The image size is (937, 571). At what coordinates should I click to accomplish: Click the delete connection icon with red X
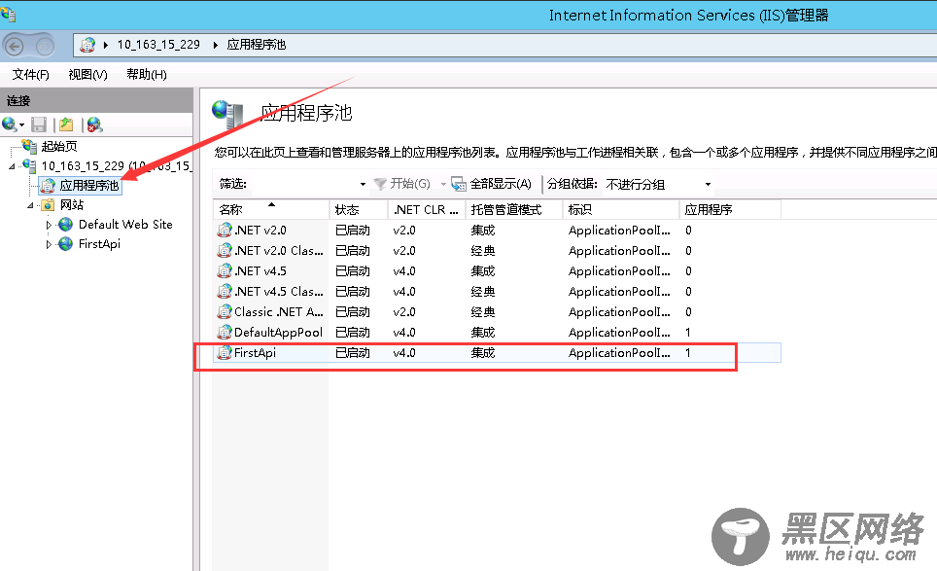tap(94, 125)
